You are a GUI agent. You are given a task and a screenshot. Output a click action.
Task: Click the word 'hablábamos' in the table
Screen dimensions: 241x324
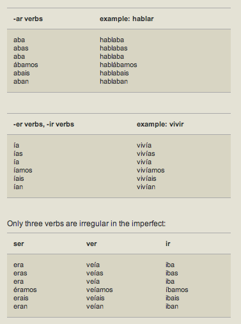[118, 65]
